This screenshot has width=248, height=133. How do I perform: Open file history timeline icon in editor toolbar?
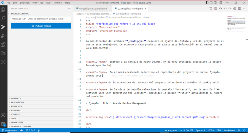click(x=211, y=9)
